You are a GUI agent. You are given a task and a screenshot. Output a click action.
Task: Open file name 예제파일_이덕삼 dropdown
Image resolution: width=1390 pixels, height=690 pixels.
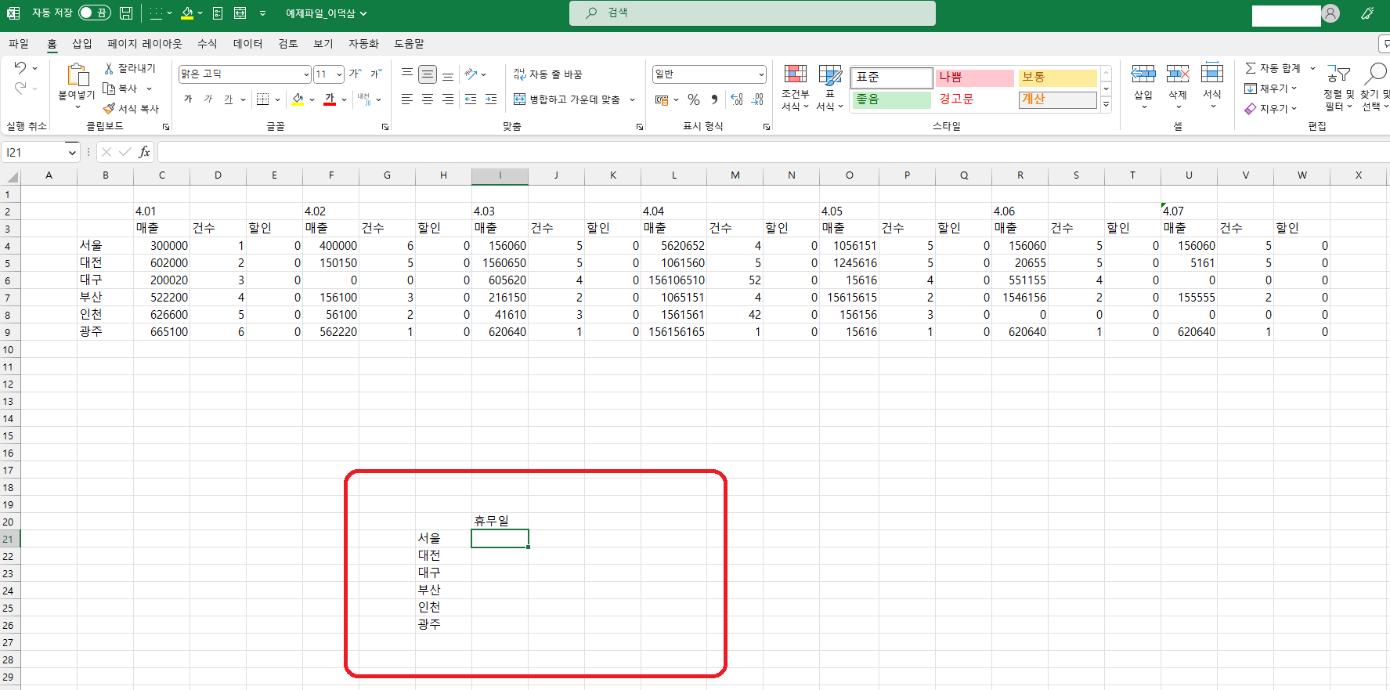click(x=326, y=13)
